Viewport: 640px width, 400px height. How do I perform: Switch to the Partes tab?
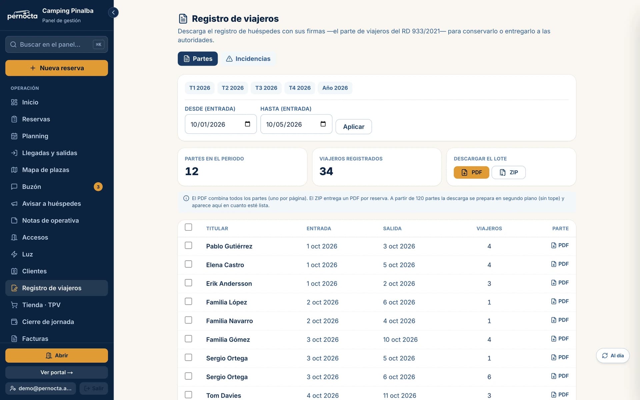click(198, 59)
